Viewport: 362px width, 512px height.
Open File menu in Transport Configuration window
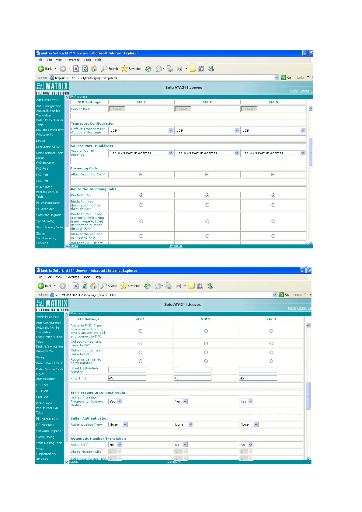pyautogui.click(x=40, y=60)
